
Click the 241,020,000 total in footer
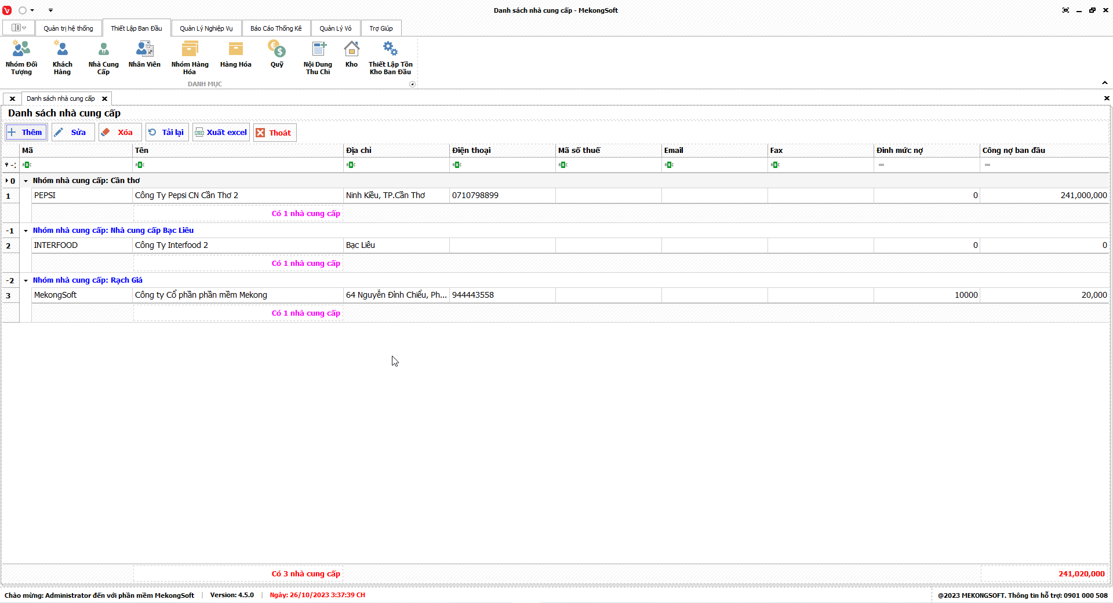(1081, 574)
